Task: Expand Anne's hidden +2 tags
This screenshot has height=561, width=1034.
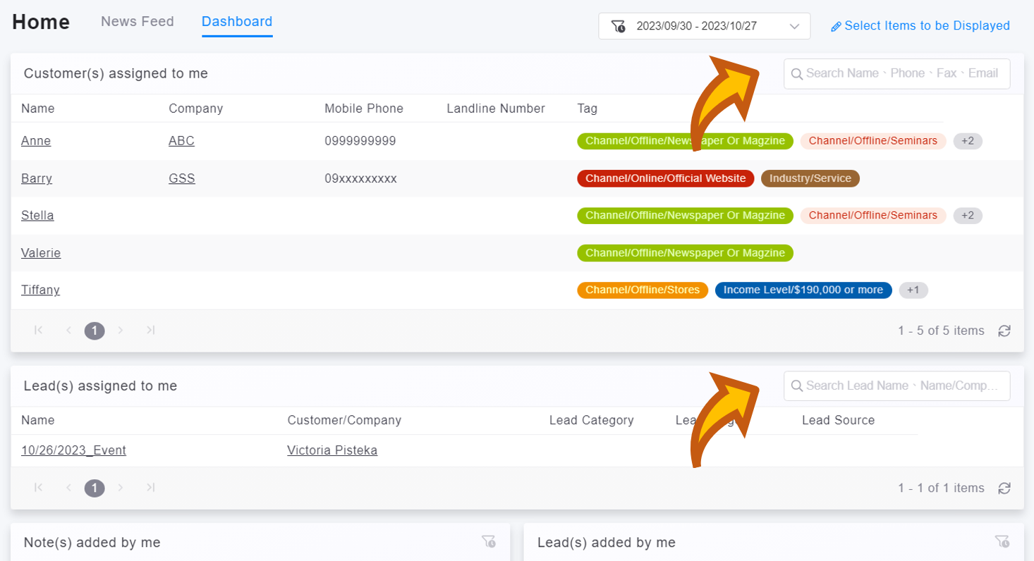Action: (x=968, y=141)
